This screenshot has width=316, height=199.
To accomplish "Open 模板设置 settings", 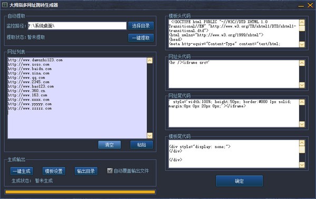I will click(x=54, y=171).
